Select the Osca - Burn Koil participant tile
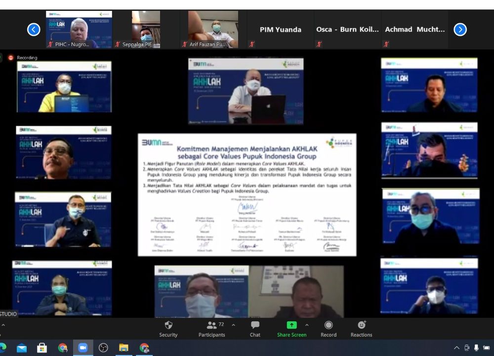Viewport: 494px width, 356px height. tap(348, 30)
